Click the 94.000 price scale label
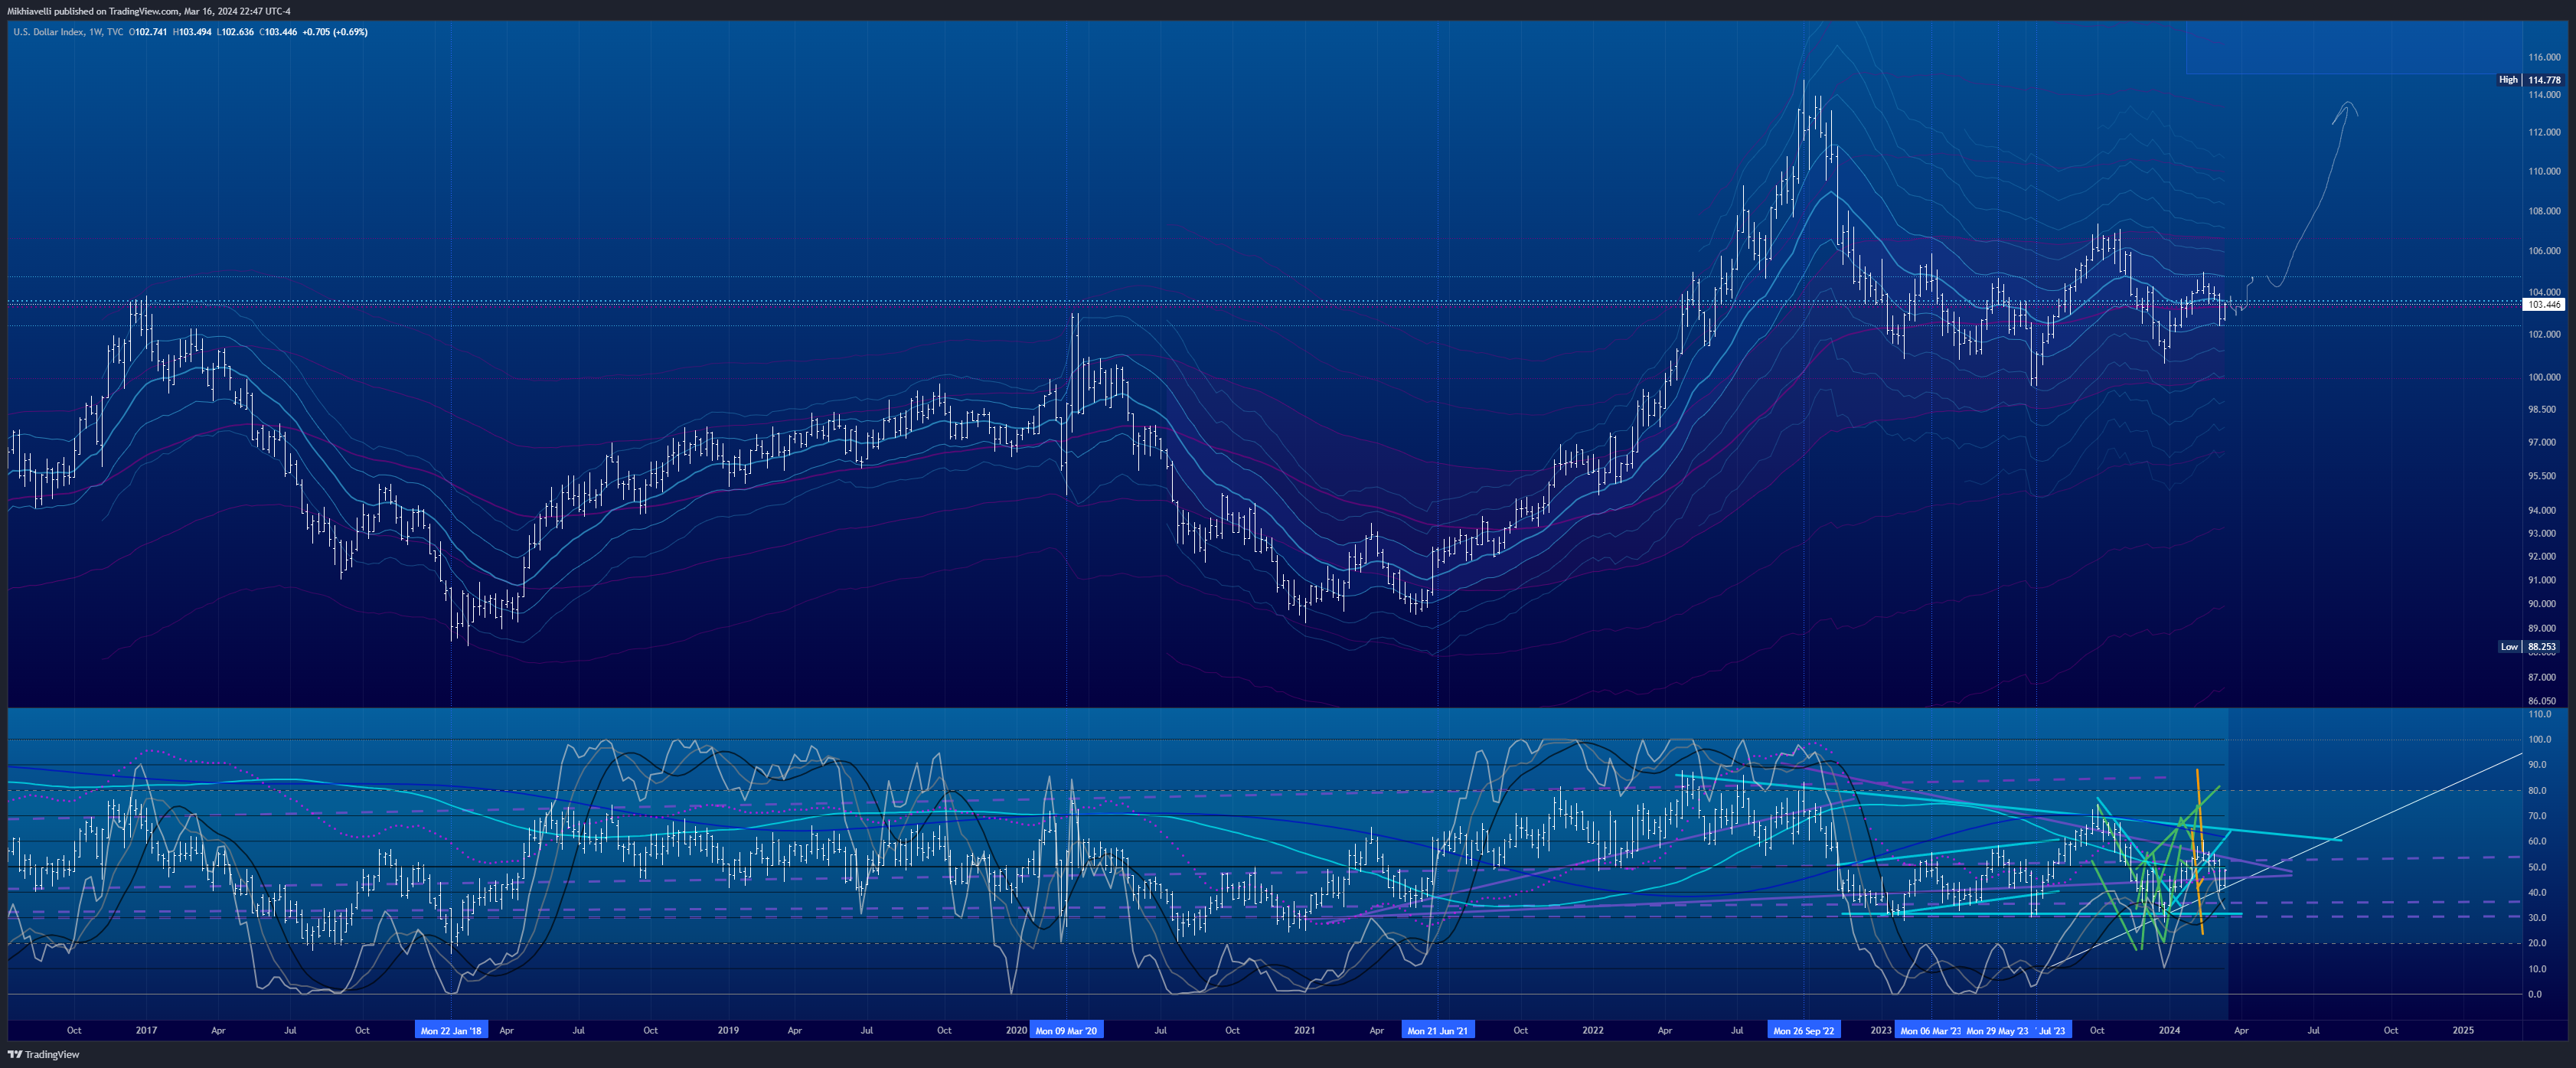The width and height of the screenshot is (2576, 1068). tap(2542, 510)
